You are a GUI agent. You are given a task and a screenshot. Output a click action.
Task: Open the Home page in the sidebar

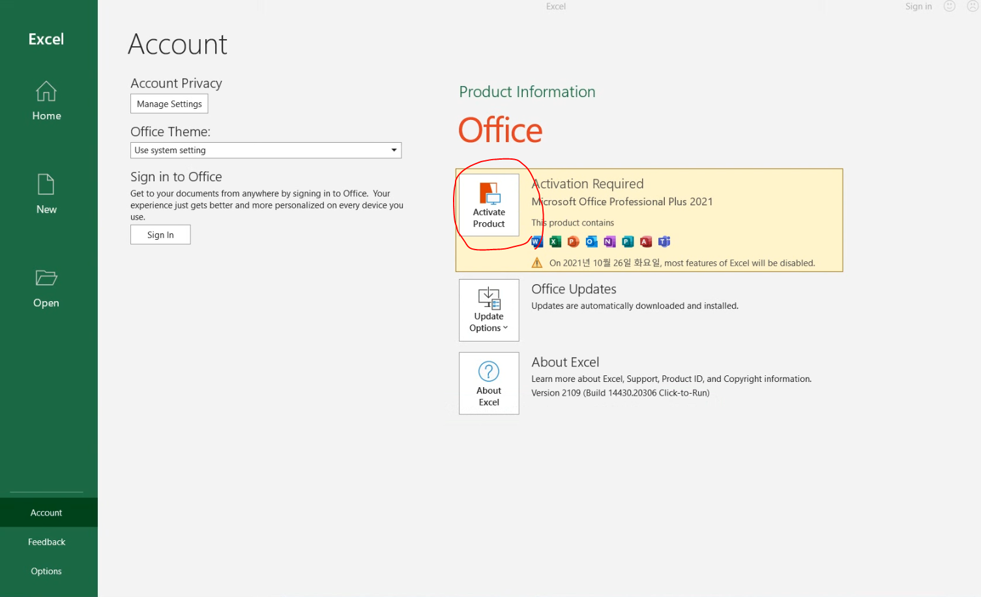point(46,100)
